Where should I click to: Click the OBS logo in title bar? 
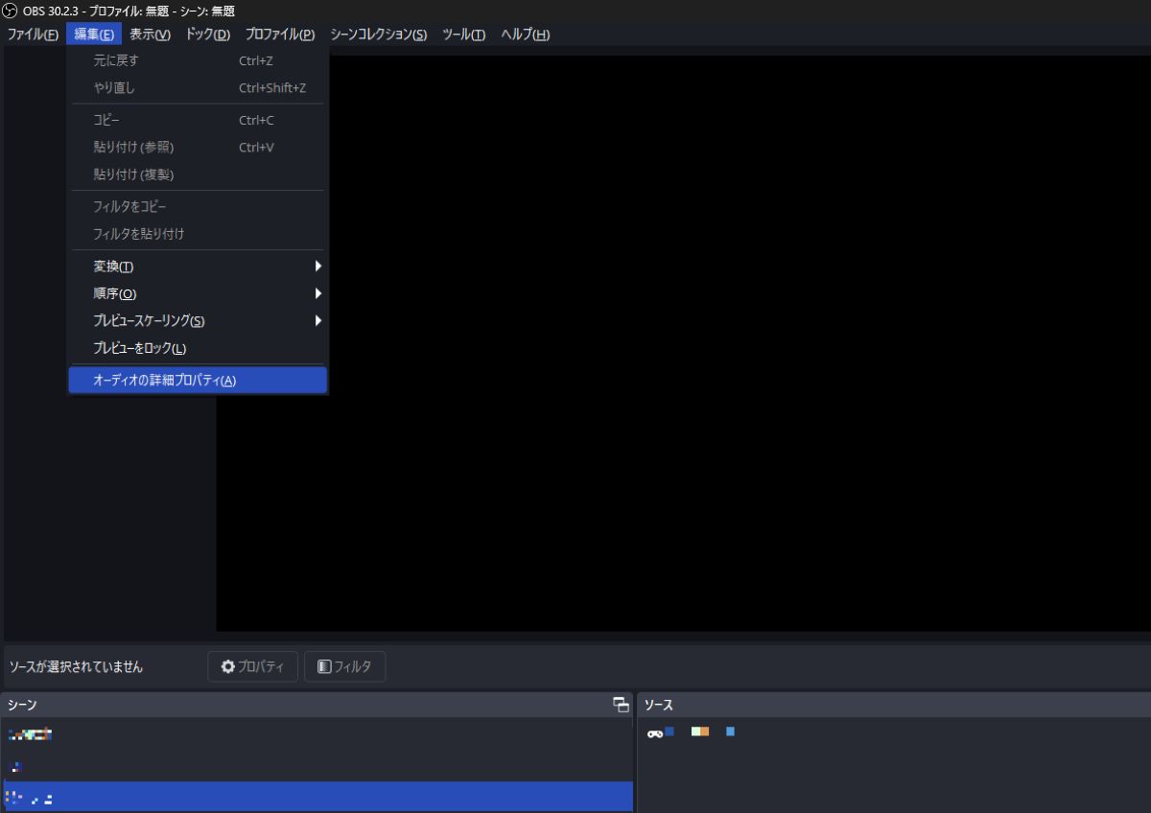[x=10, y=11]
